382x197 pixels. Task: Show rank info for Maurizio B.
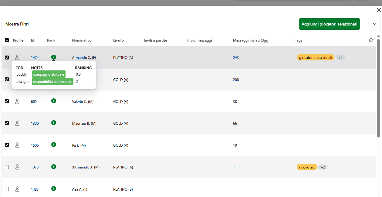[x=54, y=123]
